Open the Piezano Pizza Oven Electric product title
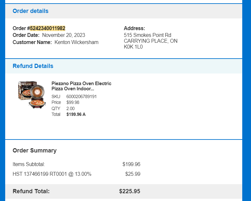The width and height of the screenshot is (251, 201). [81, 86]
